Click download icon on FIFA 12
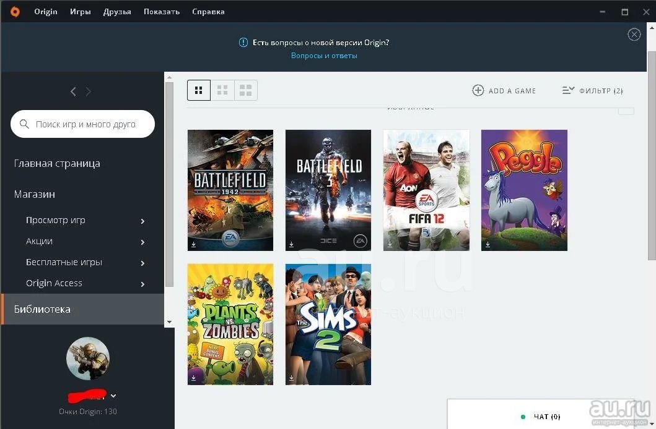This screenshot has width=656, height=429. point(390,245)
